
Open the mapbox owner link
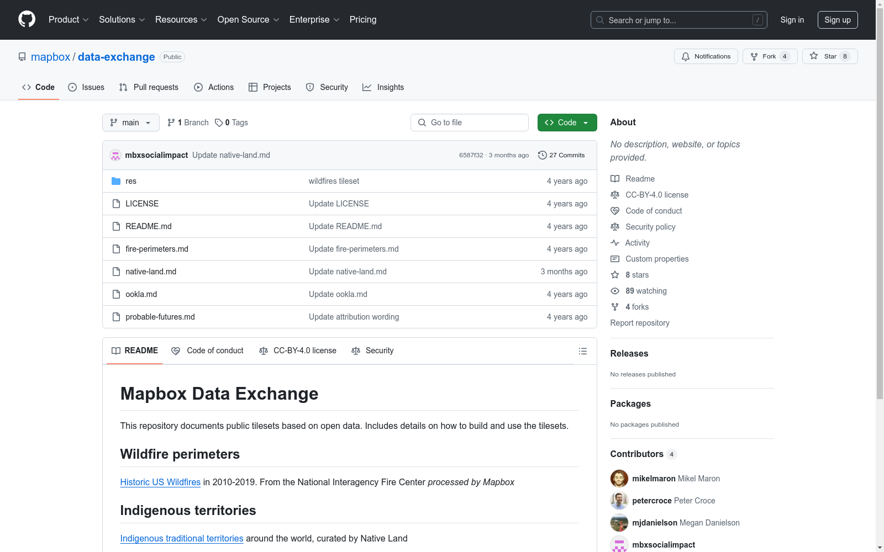click(x=51, y=57)
